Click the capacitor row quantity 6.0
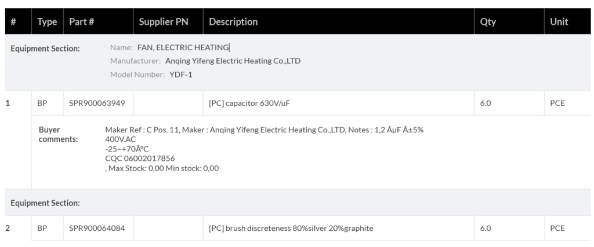The image size is (594, 247). click(486, 104)
